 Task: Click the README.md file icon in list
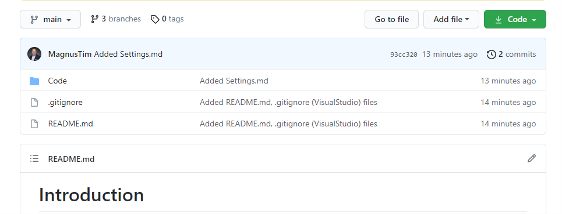point(34,124)
